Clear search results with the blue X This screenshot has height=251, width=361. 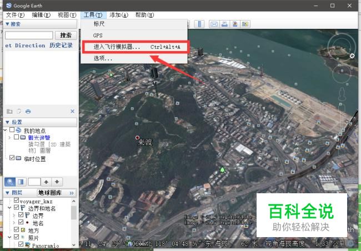point(73,111)
